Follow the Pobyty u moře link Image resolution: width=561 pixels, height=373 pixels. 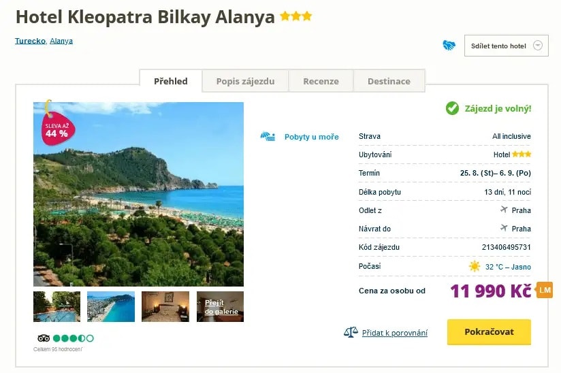point(311,137)
